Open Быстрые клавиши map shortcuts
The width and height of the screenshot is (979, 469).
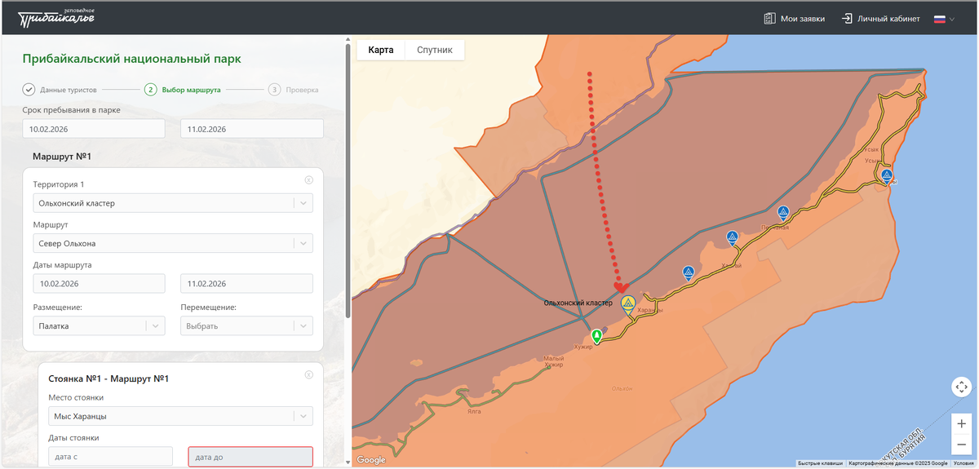[820, 463]
